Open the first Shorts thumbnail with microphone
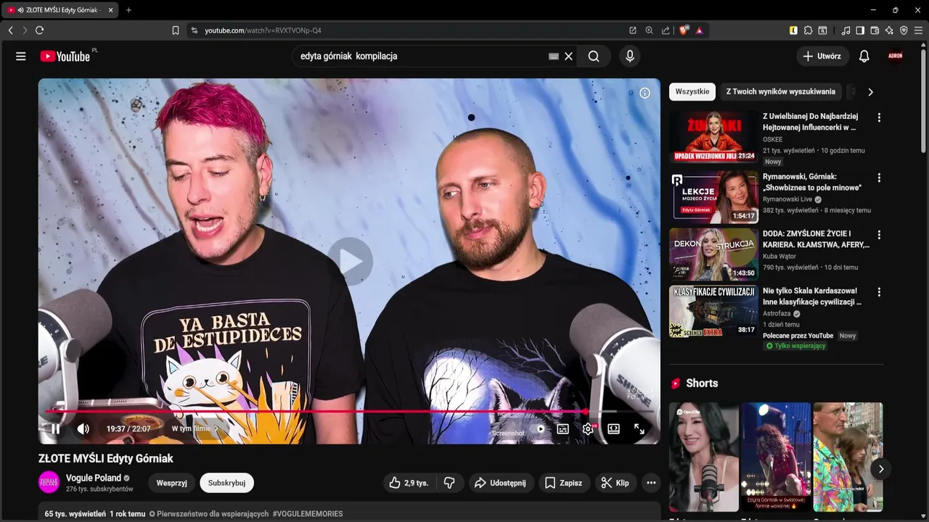 [703, 457]
